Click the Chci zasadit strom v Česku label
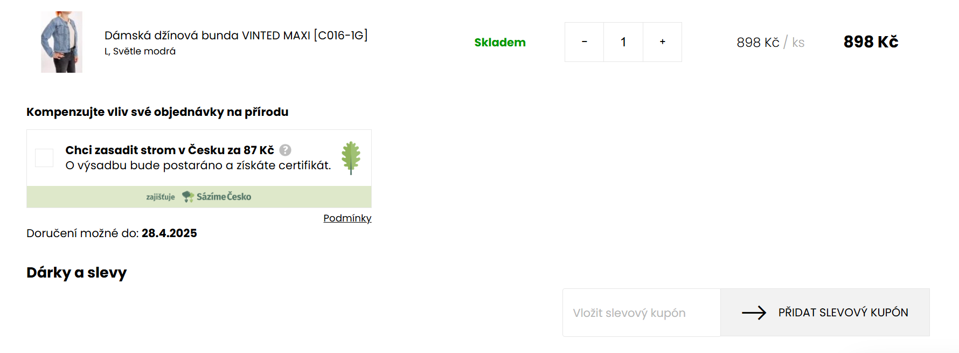The height and width of the screenshot is (353, 959). pos(170,150)
